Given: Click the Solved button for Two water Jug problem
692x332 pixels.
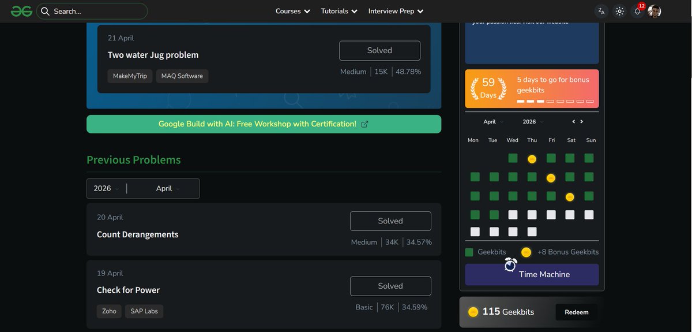Looking at the screenshot, I should pos(379,51).
